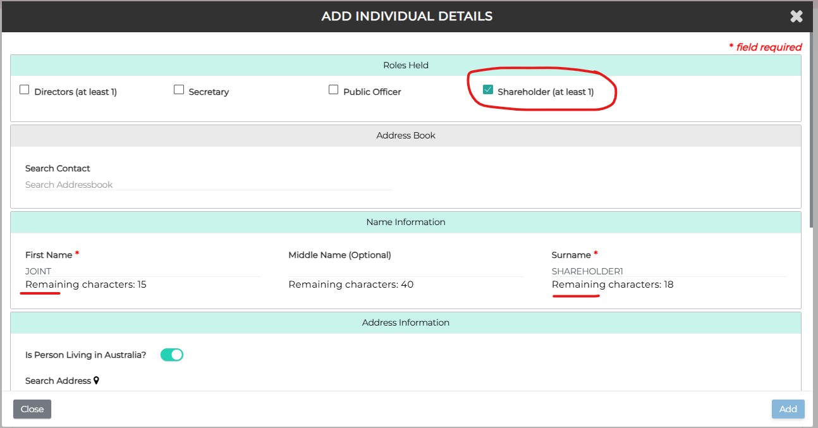Select the Middle Name (Optional) input
Screen dimensions: 818x428
[405, 271]
